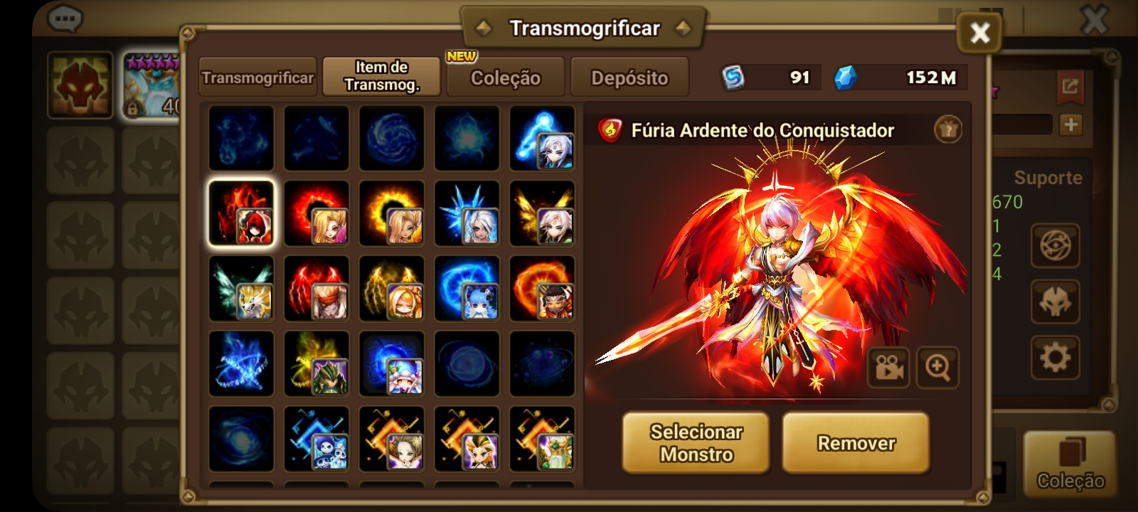This screenshot has width=1138, height=512.
Task: Open the gift box info icon
Action: pyautogui.click(x=948, y=129)
